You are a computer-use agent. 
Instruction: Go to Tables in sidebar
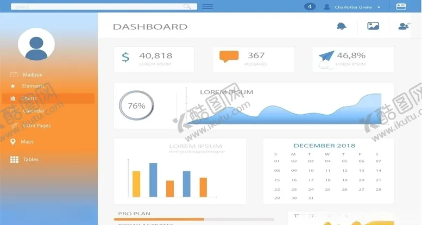pyautogui.click(x=30, y=160)
